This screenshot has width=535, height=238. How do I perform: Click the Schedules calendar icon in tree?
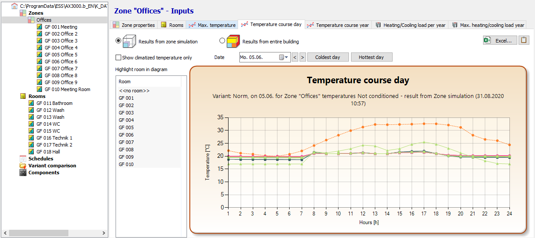23,159
